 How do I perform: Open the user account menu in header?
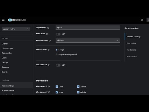click(x=148, y=20)
